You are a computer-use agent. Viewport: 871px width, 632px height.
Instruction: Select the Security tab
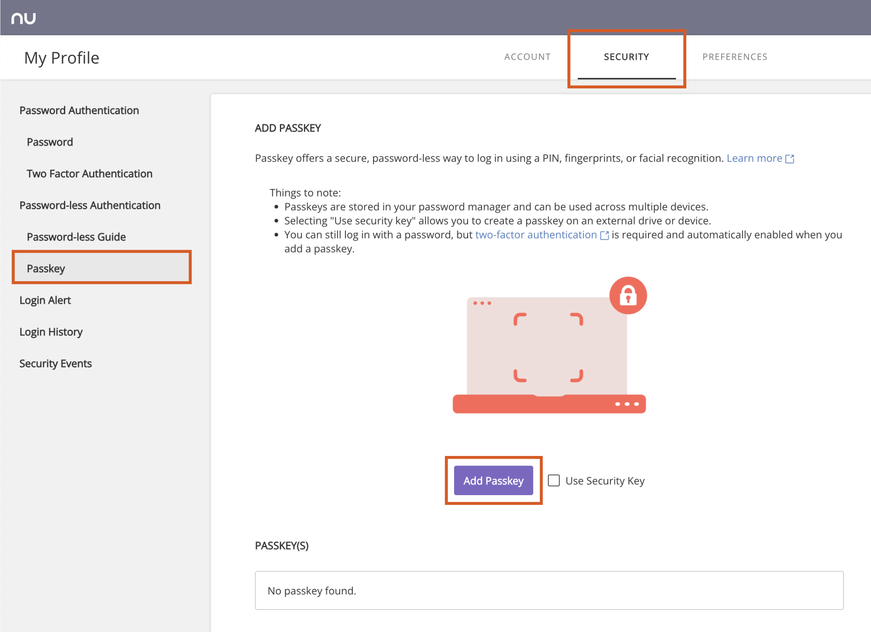[x=626, y=57]
